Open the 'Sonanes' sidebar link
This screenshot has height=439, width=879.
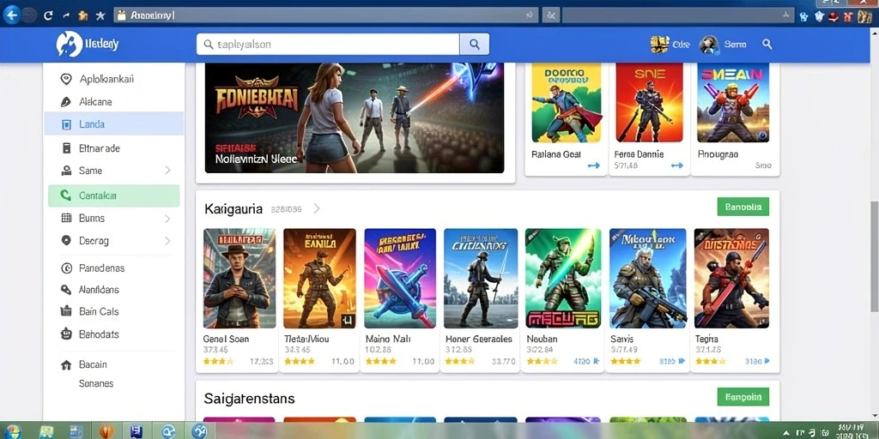pyautogui.click(x=96, y=383)
